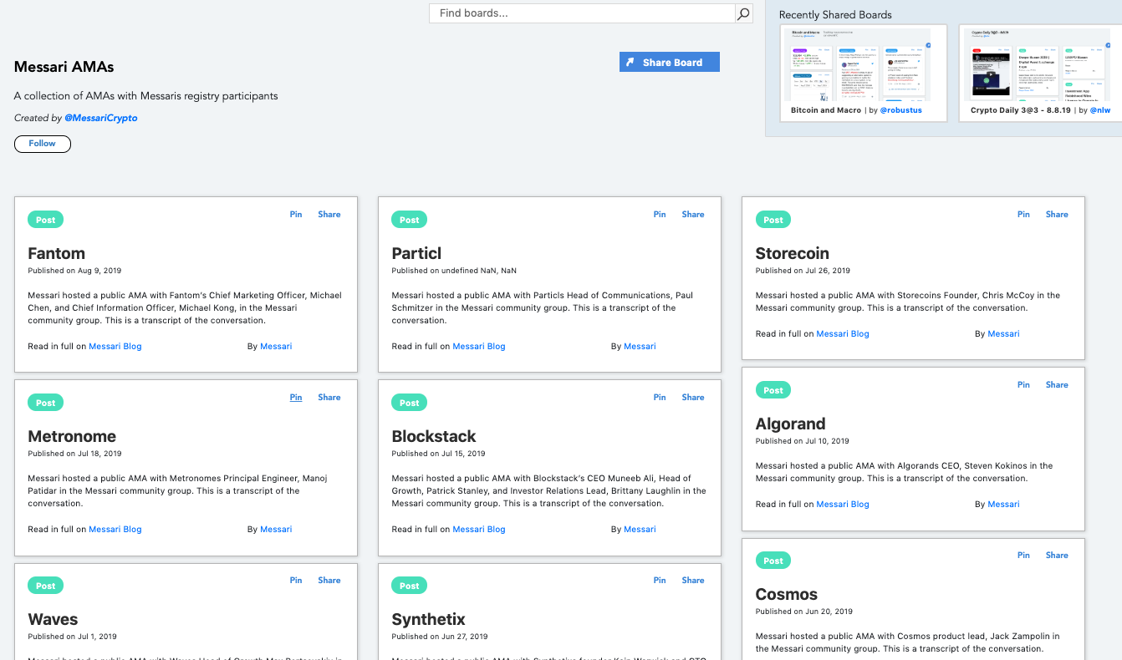Screen dimensions: 1122x660
Task: Pin the Cosmos post
Action: [x=1023, y=556]
